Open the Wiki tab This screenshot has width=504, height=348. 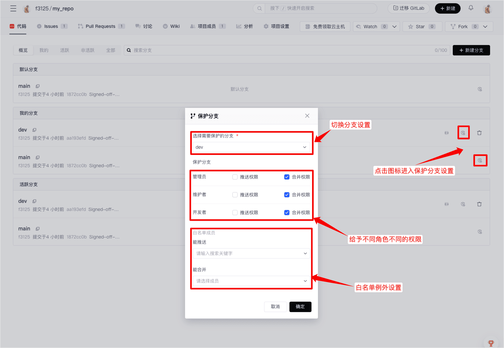click(171, 27)
